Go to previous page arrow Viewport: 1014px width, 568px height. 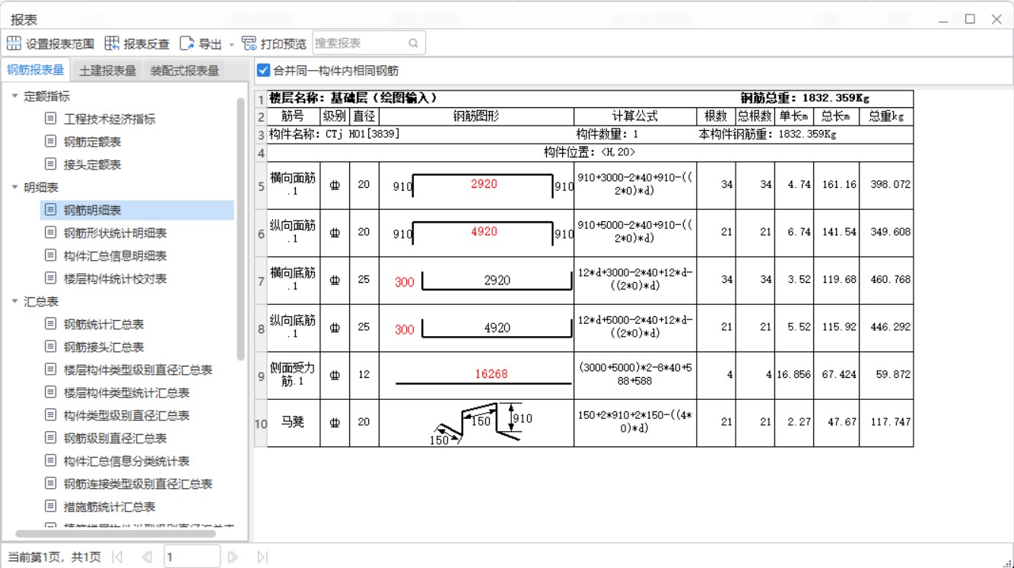146,557
